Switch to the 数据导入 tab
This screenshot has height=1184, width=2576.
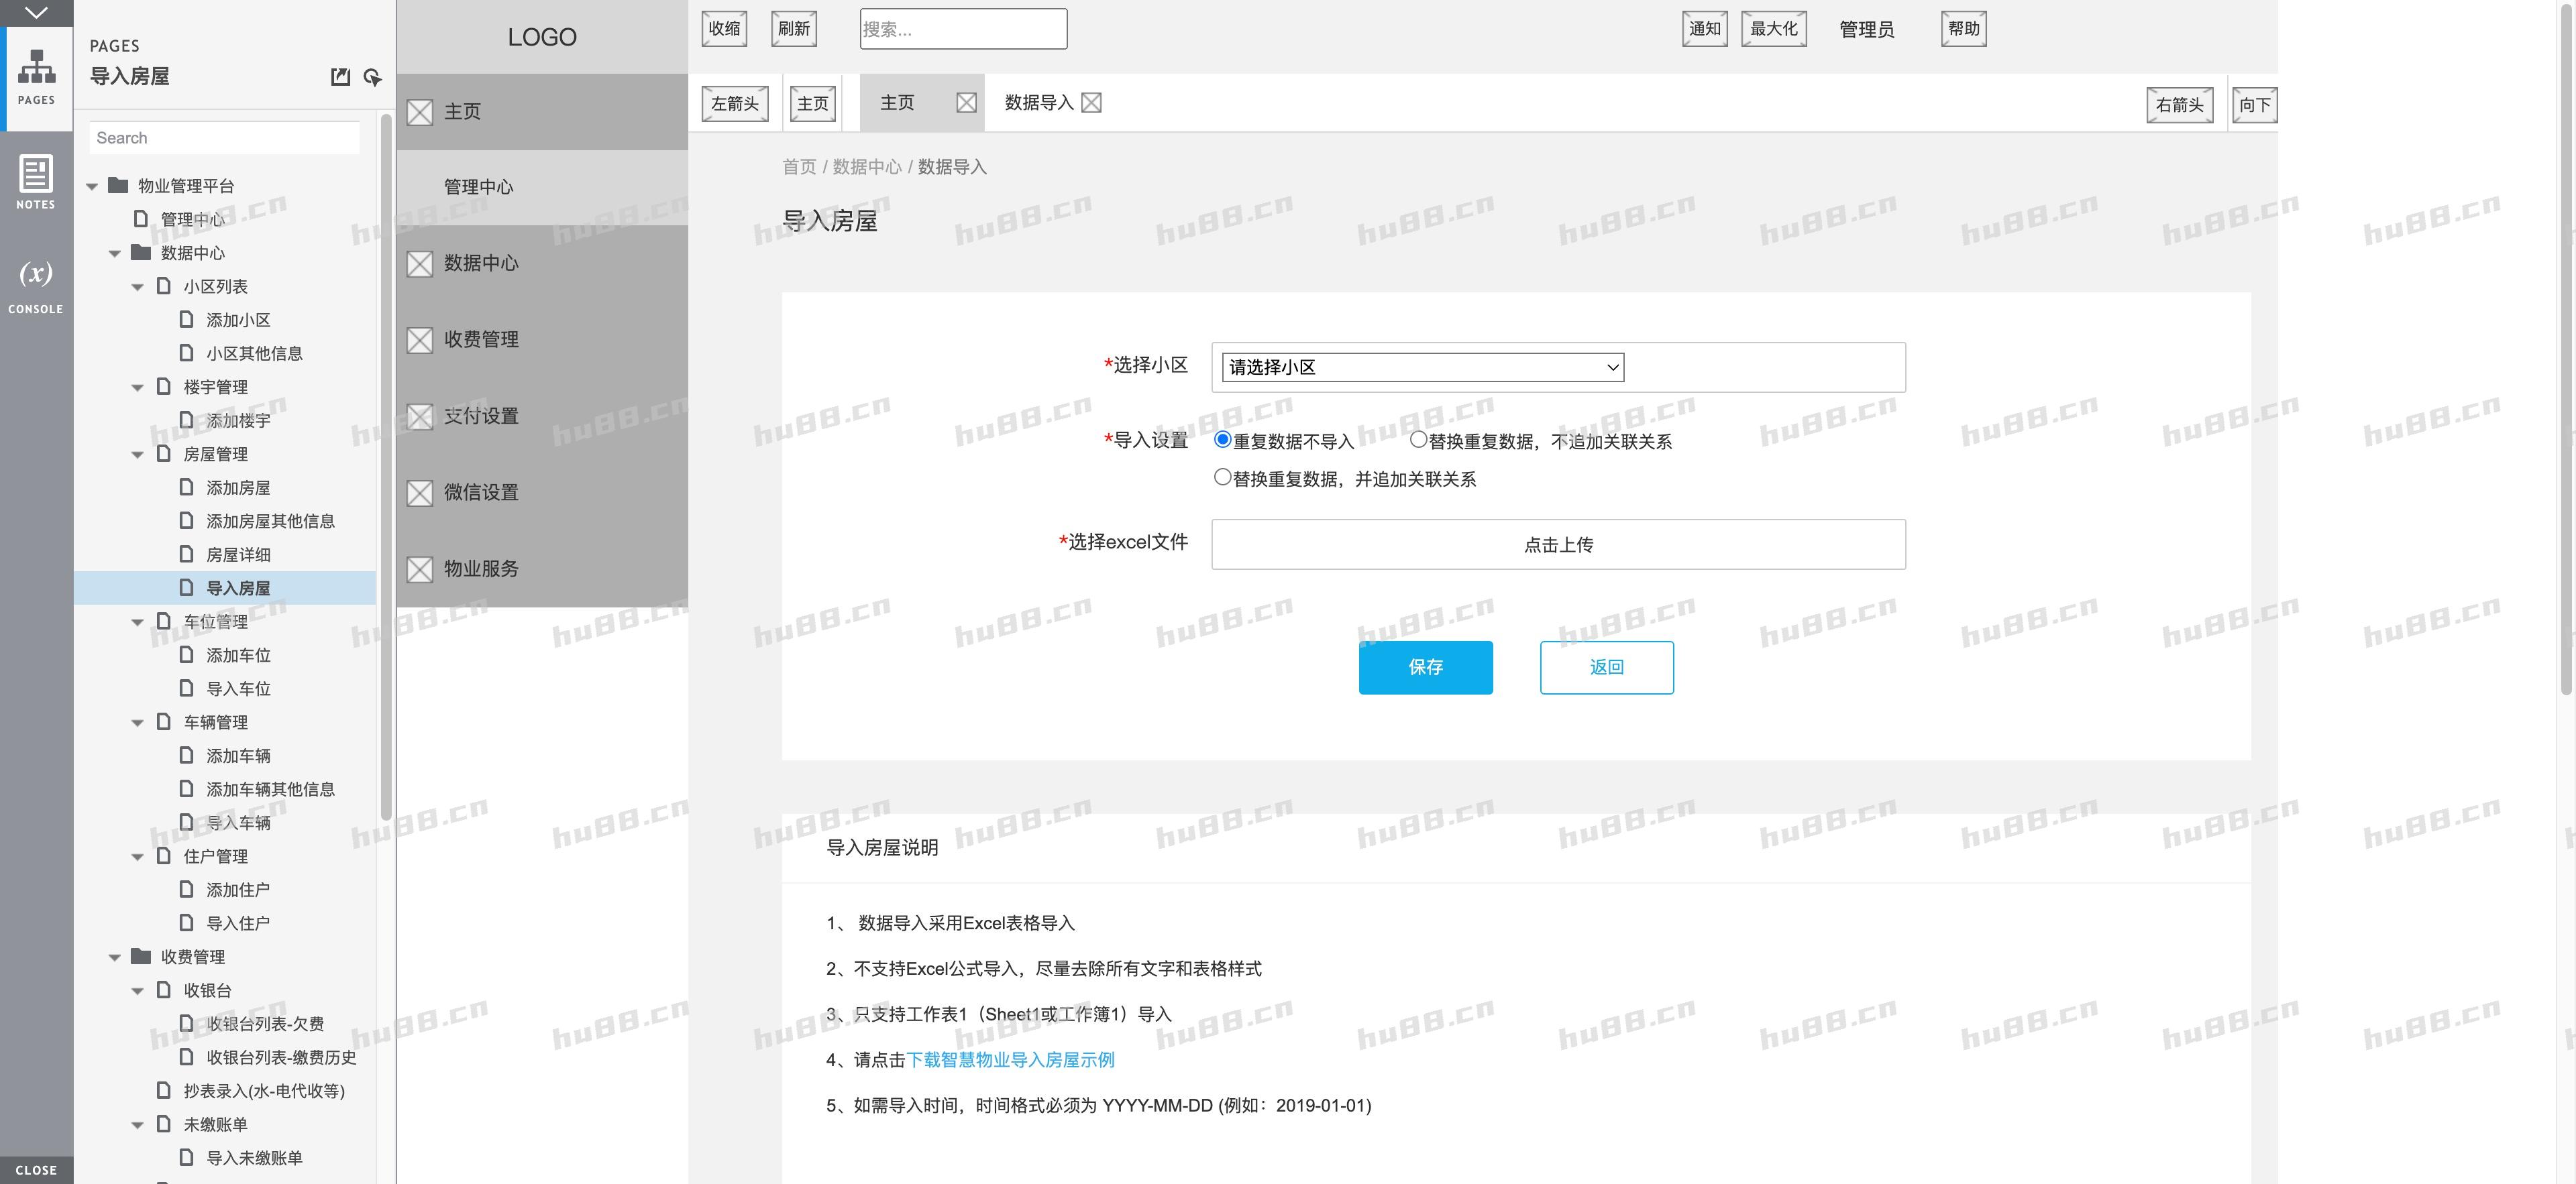tap(1040, 102)
